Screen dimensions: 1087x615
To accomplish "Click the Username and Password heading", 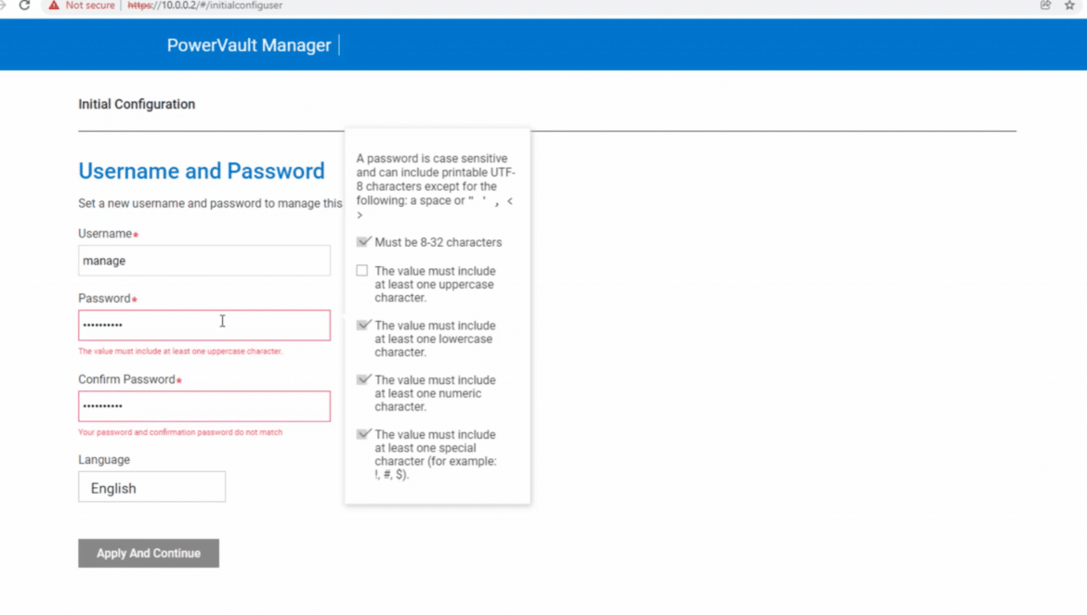I will 201,172.
